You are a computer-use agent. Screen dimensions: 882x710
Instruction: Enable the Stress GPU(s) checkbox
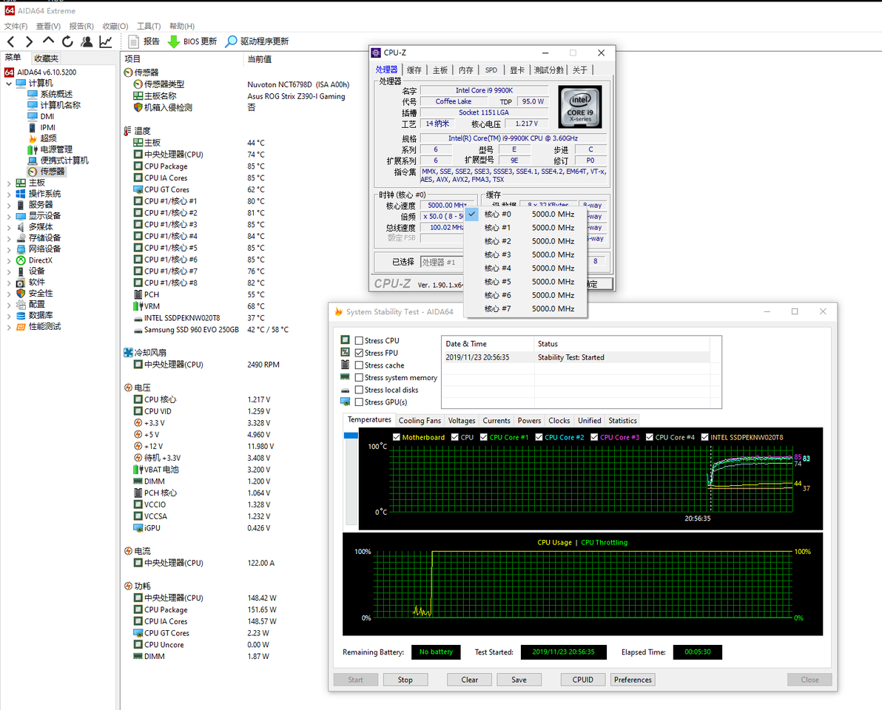click(x=359, y=402)
